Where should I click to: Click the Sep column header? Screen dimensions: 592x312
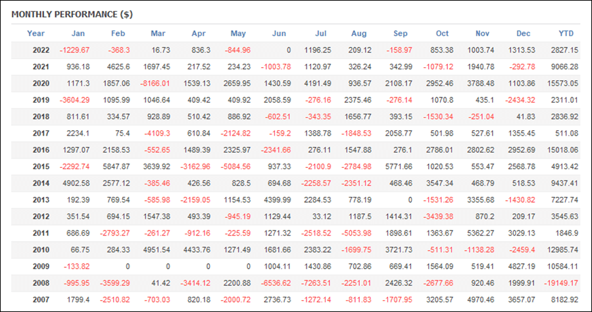point(400,33)
